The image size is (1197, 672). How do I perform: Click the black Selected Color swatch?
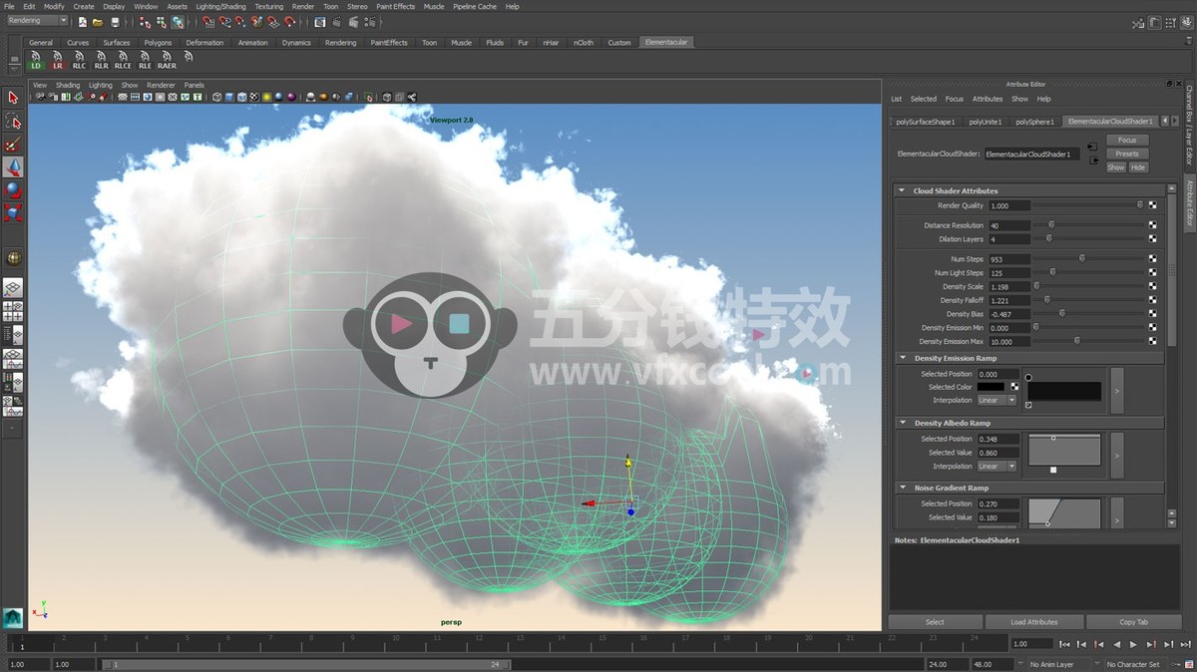pos(992,387)
